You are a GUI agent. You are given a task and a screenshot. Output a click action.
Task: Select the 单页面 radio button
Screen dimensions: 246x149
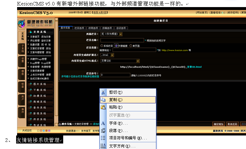(131, 46)
